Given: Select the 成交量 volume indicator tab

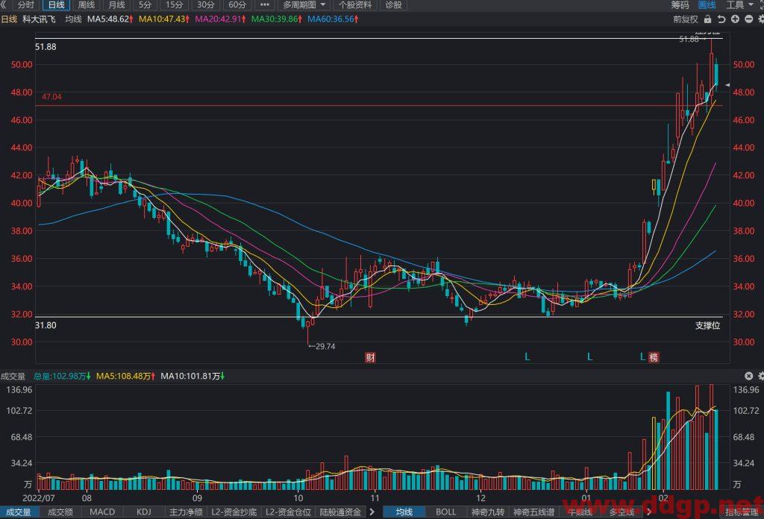Looking at the screenshot, I should [x=18, y=512].
